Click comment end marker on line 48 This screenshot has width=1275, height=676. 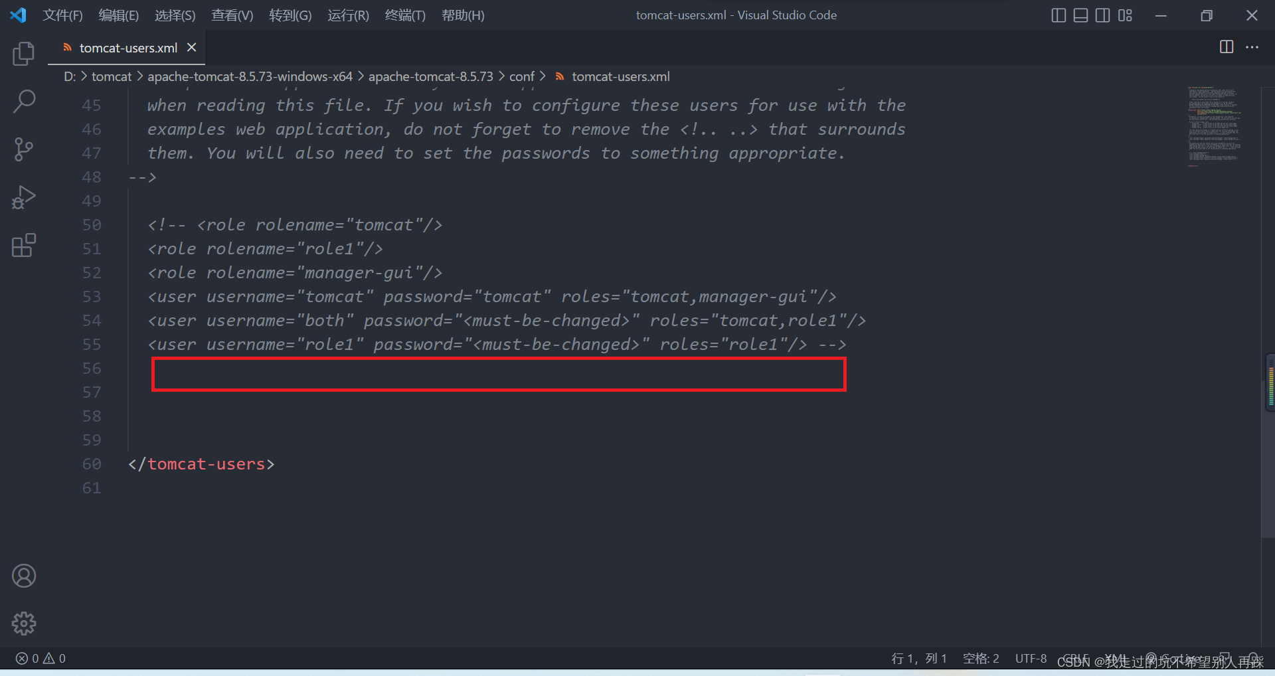[x=142, y=177]
